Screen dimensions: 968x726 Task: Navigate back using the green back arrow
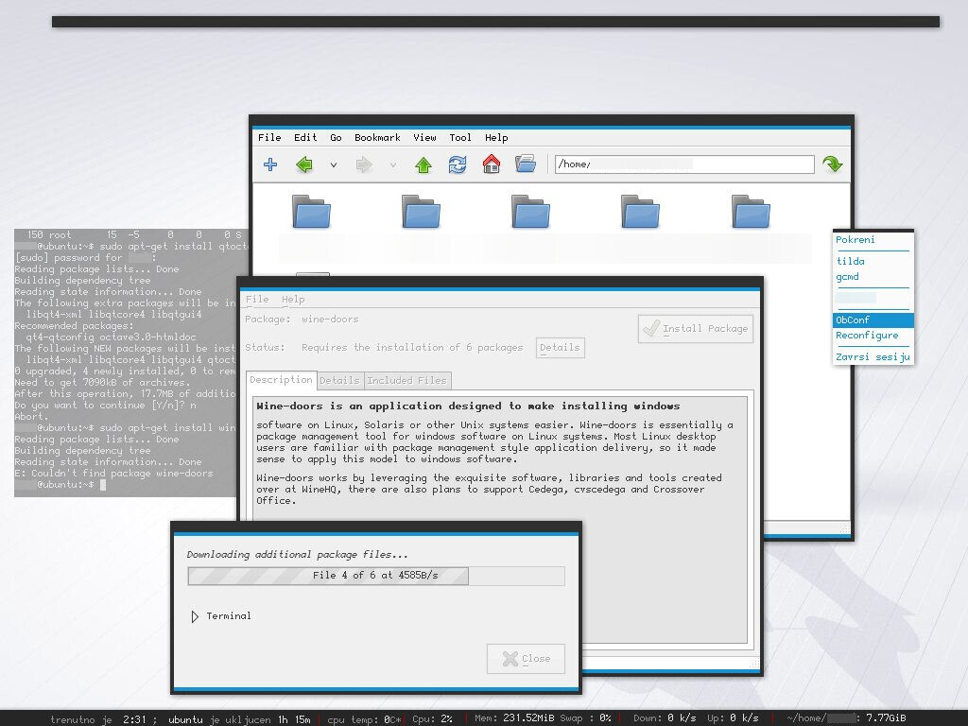(x=302, y=164)
